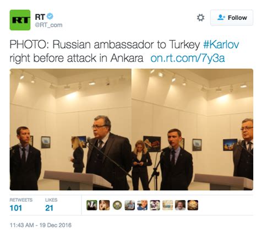This screenshot has width=261, height=232.
Task: Open the red-haired woman avatar
Action: pyautogui.click(x=105, y=205)
